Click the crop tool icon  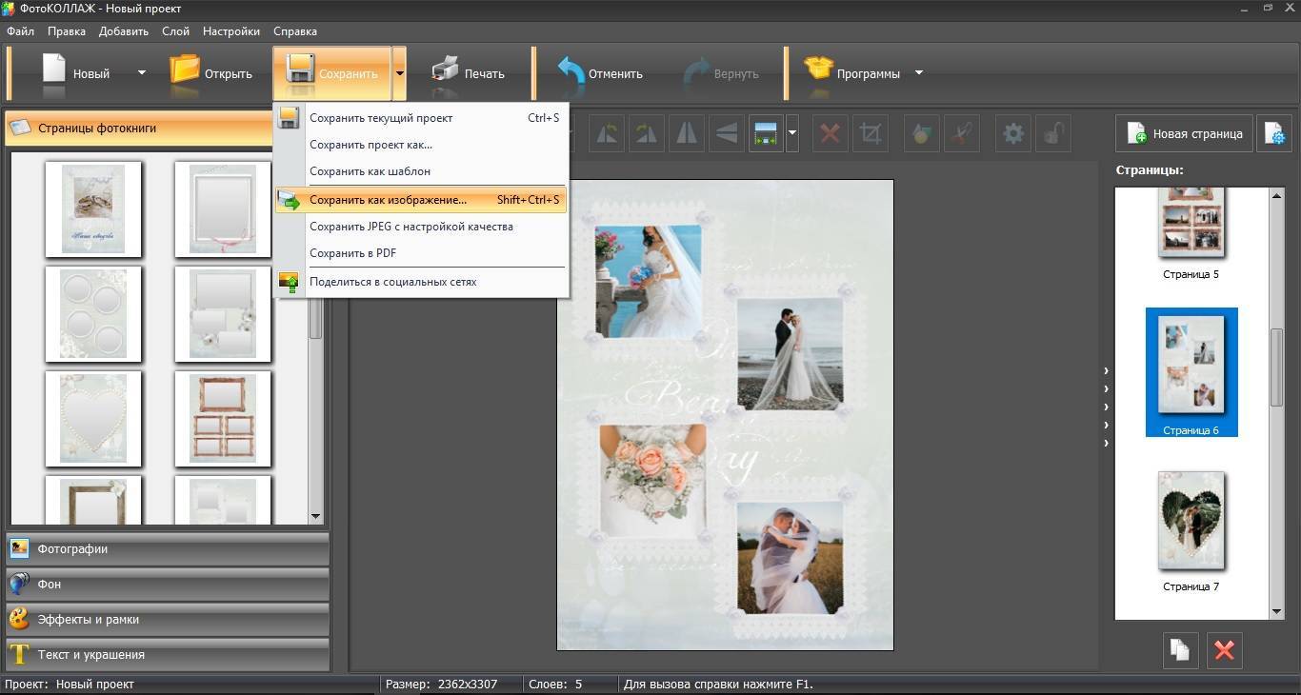tap(870, 134)
